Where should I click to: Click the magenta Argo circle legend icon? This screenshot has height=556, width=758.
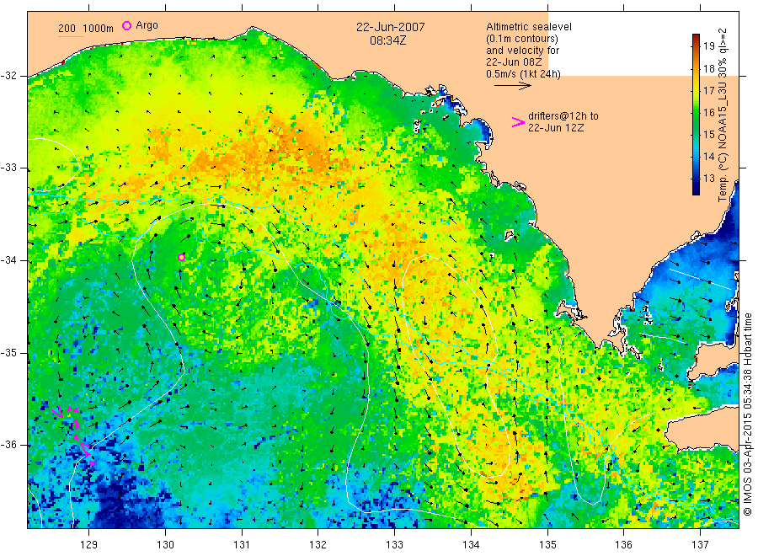click(x=126, y=25)
